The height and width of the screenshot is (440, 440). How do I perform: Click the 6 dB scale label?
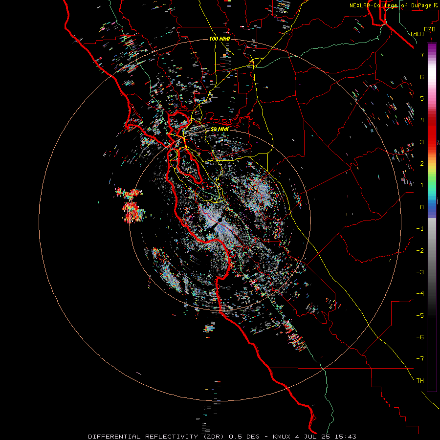click(422, 77)
